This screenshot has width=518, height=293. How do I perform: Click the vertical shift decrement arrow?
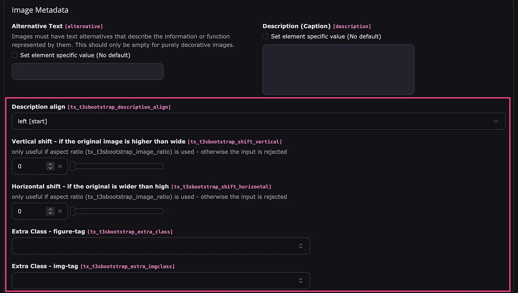pos(50,169)
